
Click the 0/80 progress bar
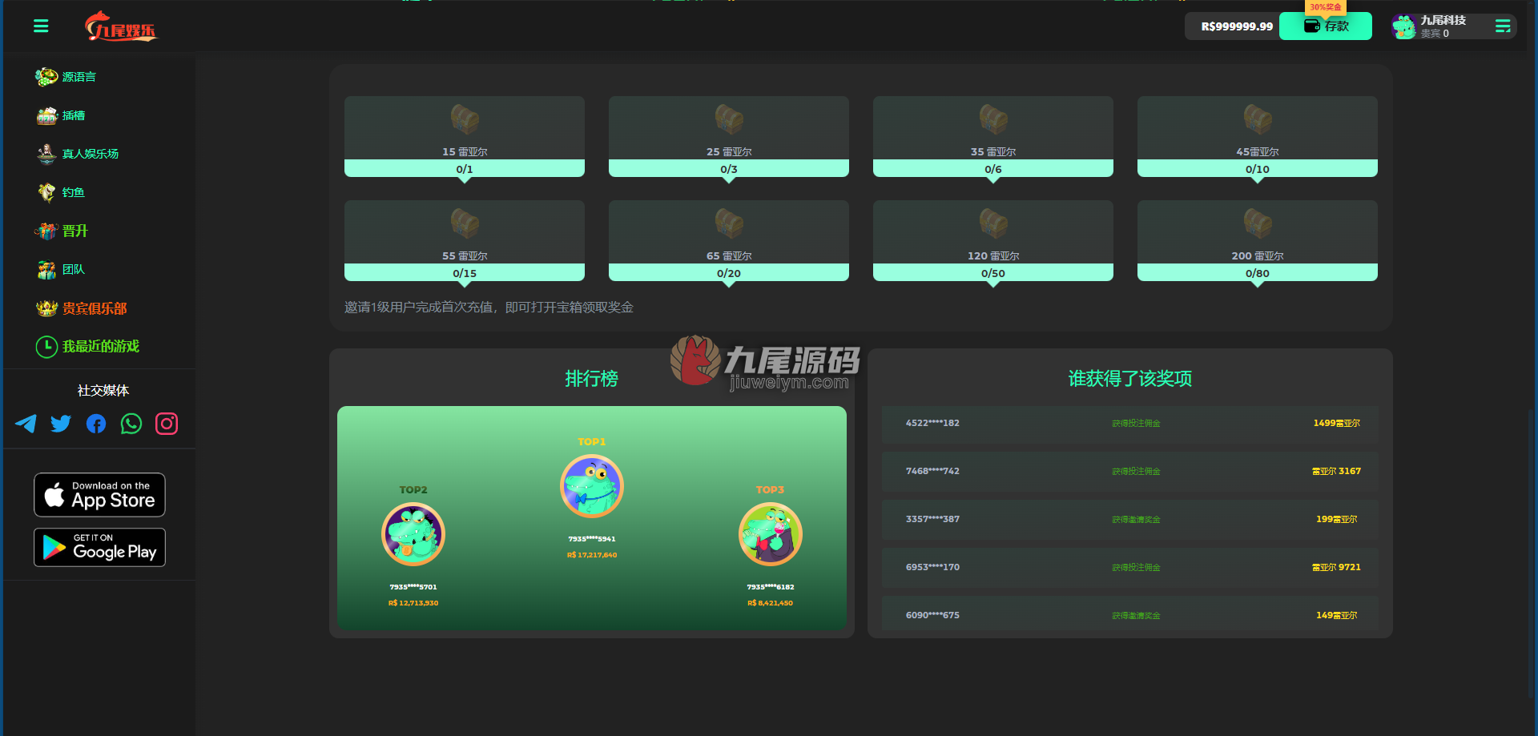[x=1258, y=273]
